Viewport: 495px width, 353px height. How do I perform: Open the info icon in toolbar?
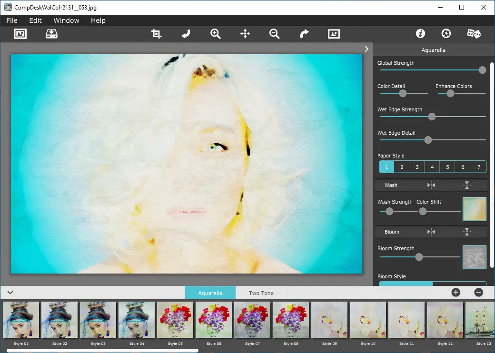click(x=420, y=34)
